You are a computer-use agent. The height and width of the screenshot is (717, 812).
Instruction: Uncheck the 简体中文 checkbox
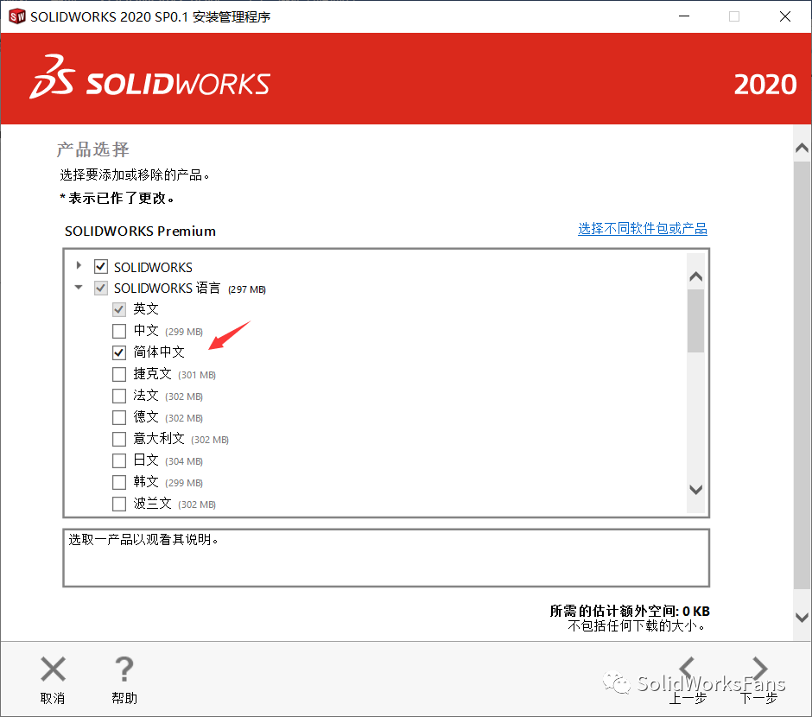pos(119,352)
